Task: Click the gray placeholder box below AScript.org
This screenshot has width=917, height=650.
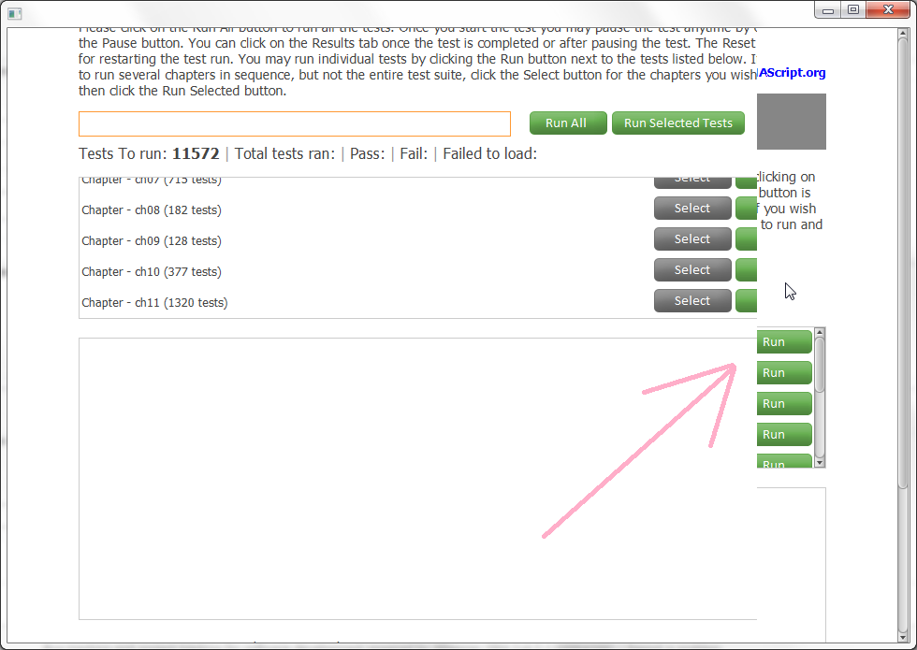Action: 792,122
